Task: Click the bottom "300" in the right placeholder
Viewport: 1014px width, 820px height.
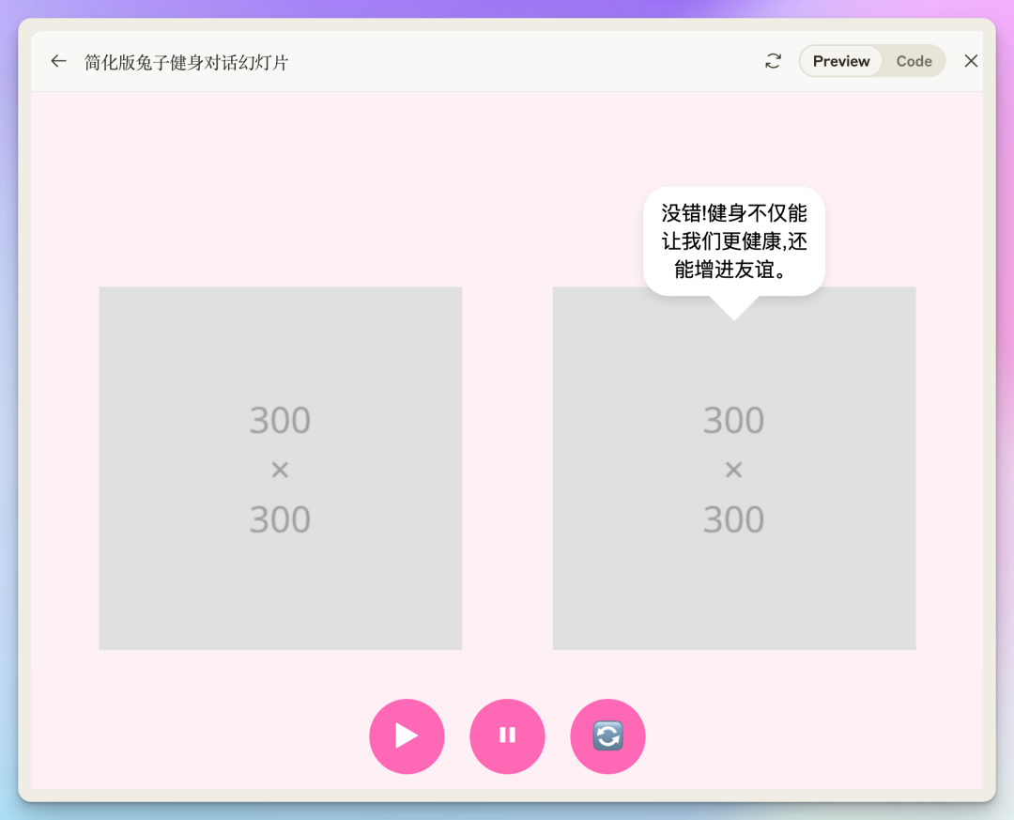Action: click(x=733, y=519)
